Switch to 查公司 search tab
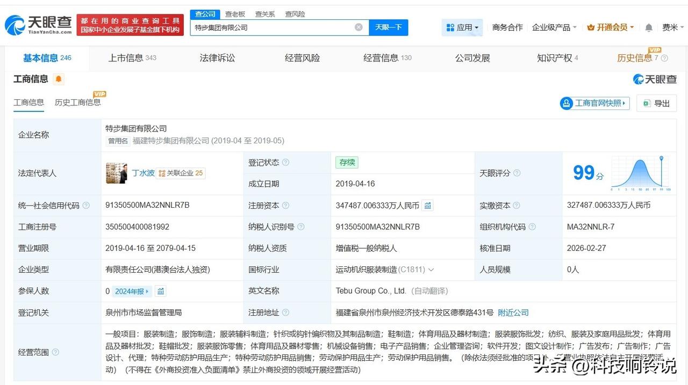This screenshot has height=385, width=688. click(205, 14)
